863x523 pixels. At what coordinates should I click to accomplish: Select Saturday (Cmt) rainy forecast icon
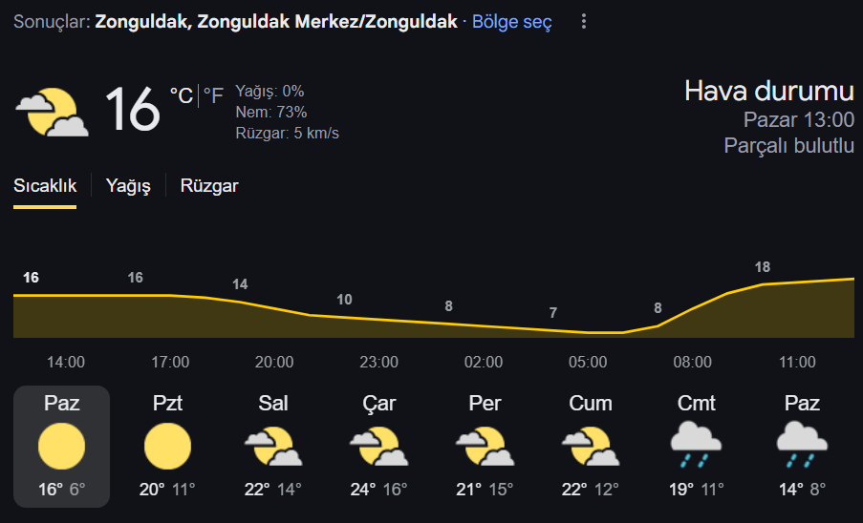point(697,445)
